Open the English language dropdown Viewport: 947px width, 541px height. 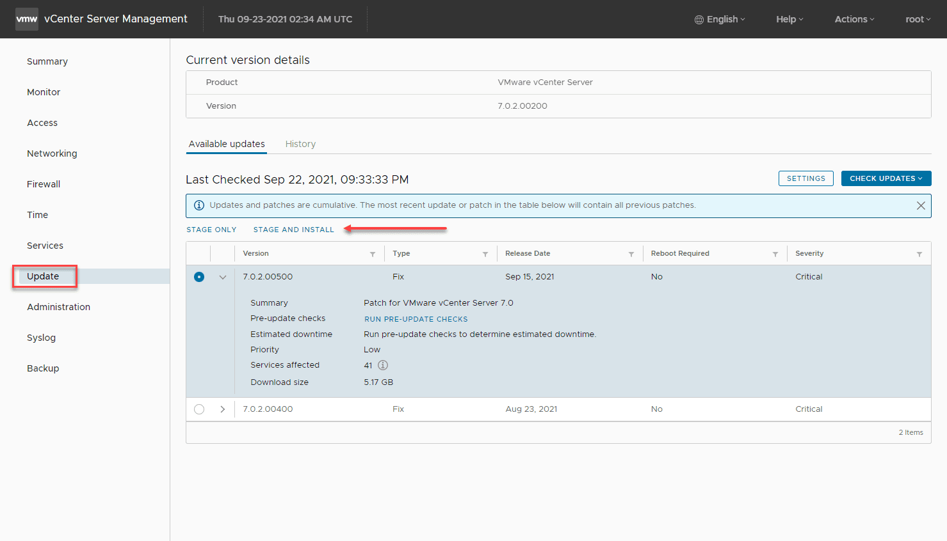pyautogui.click(x=720, y=19)
